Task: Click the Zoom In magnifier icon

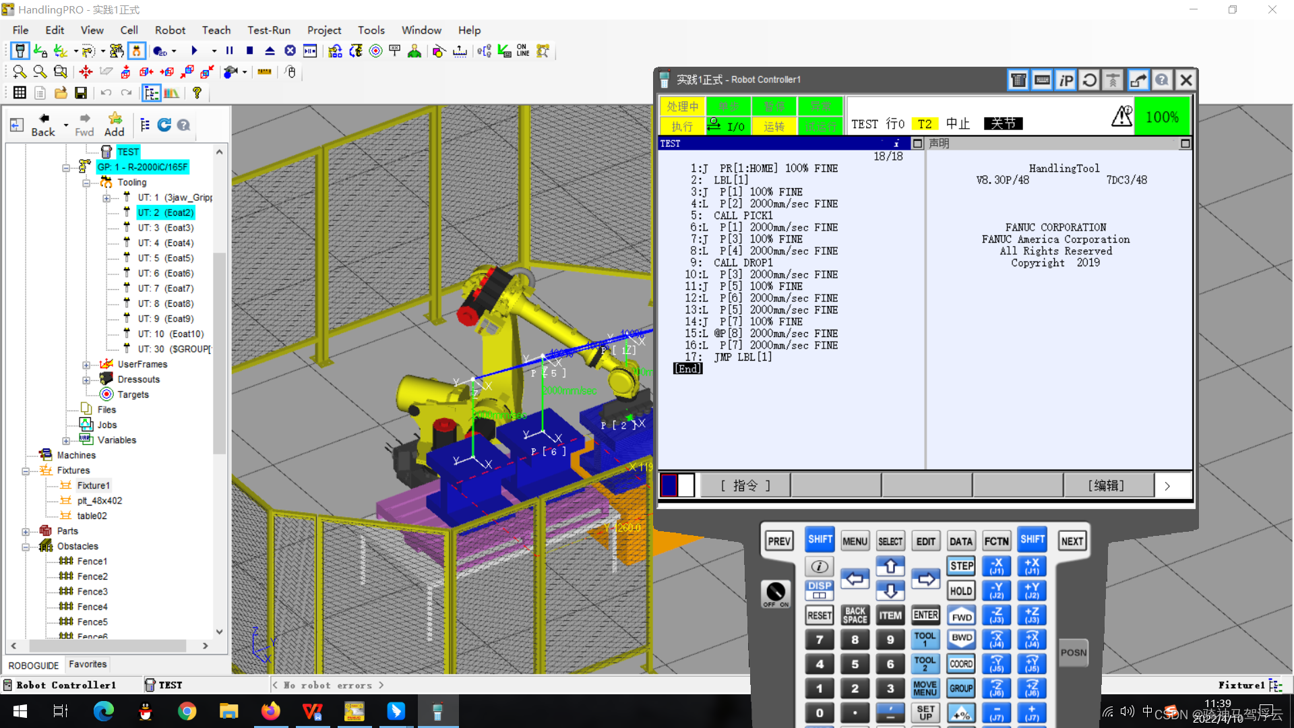Action: 20,71
